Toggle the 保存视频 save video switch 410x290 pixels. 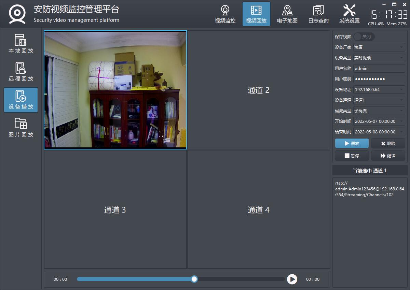click(364, 37)
